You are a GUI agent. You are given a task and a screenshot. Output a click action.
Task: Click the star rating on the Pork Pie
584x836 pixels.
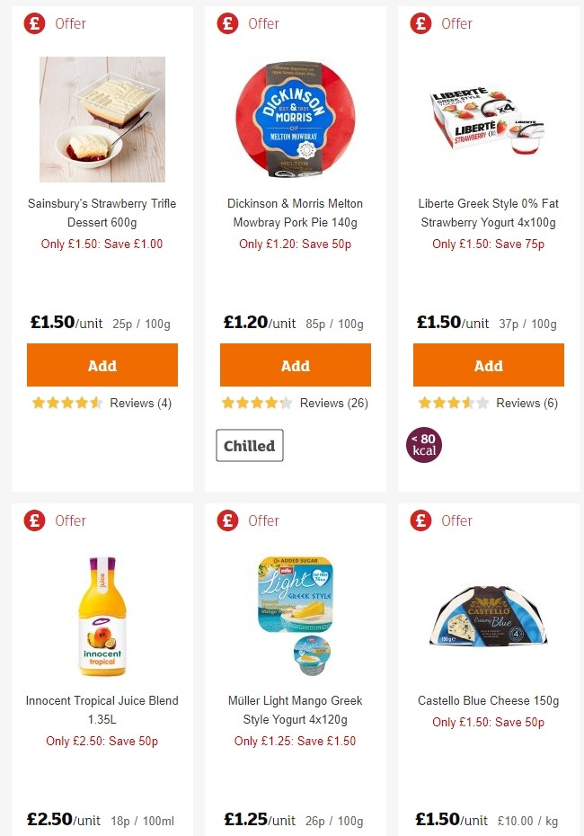tap(249, 403)
